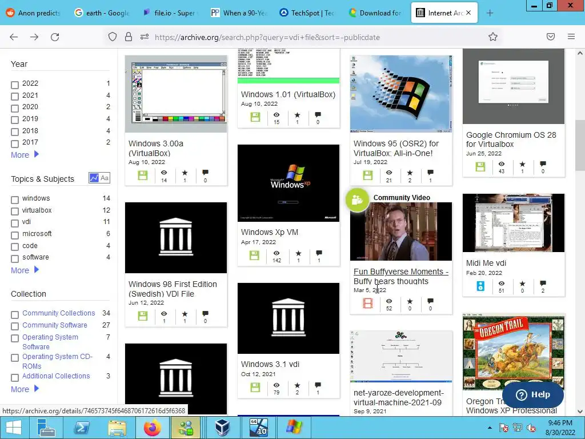Toggle the Topics & Subjects Aa text view icon
Screen dimensions: 585x439
point(105,178)
